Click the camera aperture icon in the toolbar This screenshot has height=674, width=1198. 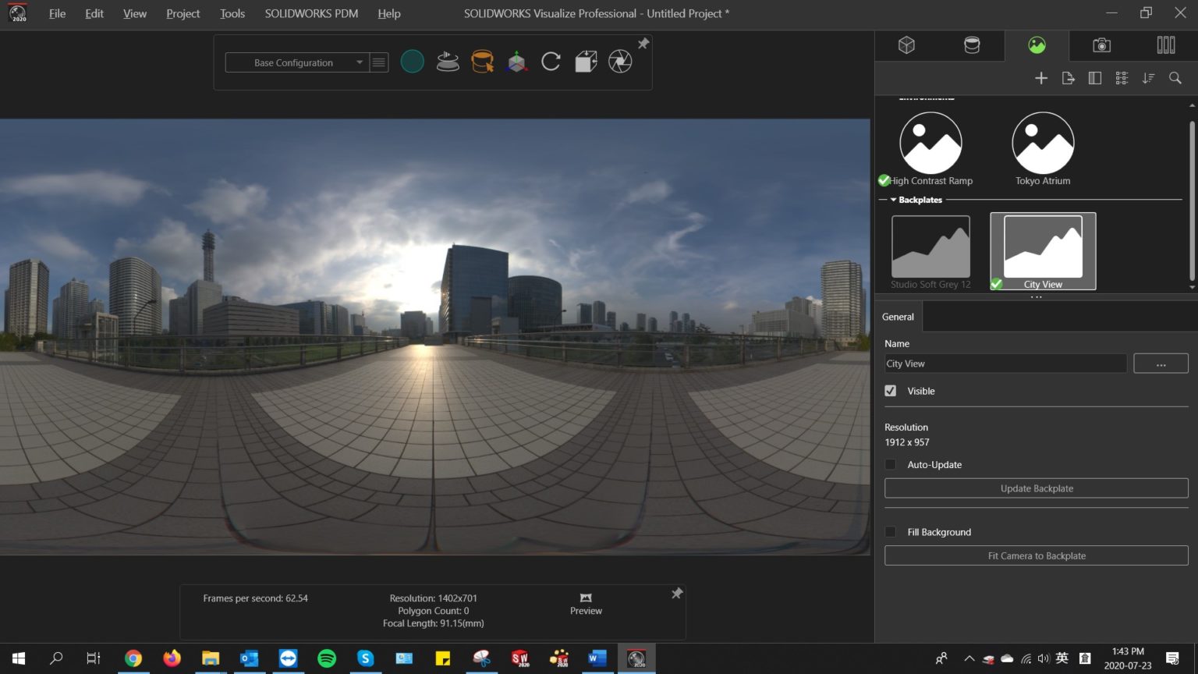point(620,61)
